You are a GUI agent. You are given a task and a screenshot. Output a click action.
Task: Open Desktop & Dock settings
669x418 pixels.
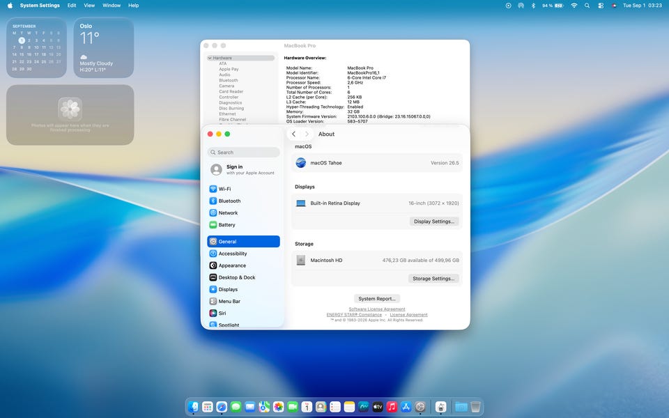point(243,277)
